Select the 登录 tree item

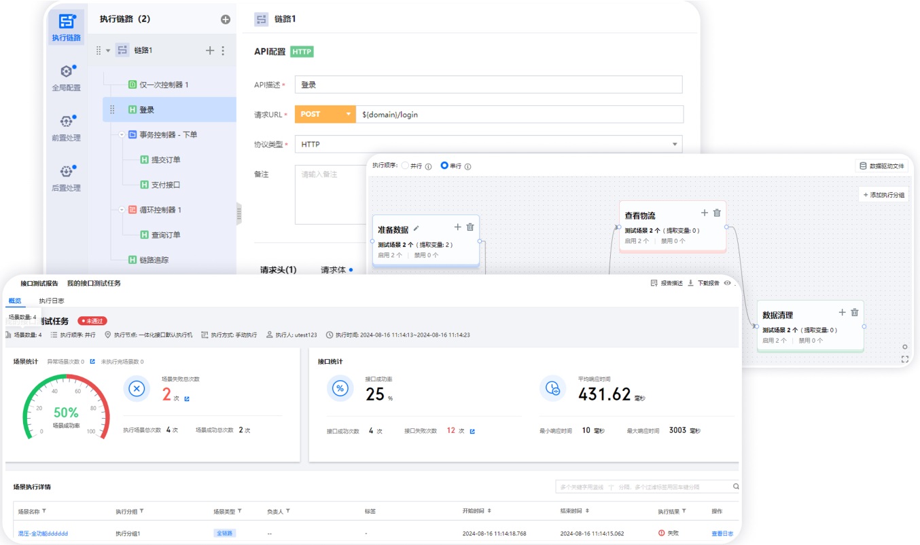[170, 109]
